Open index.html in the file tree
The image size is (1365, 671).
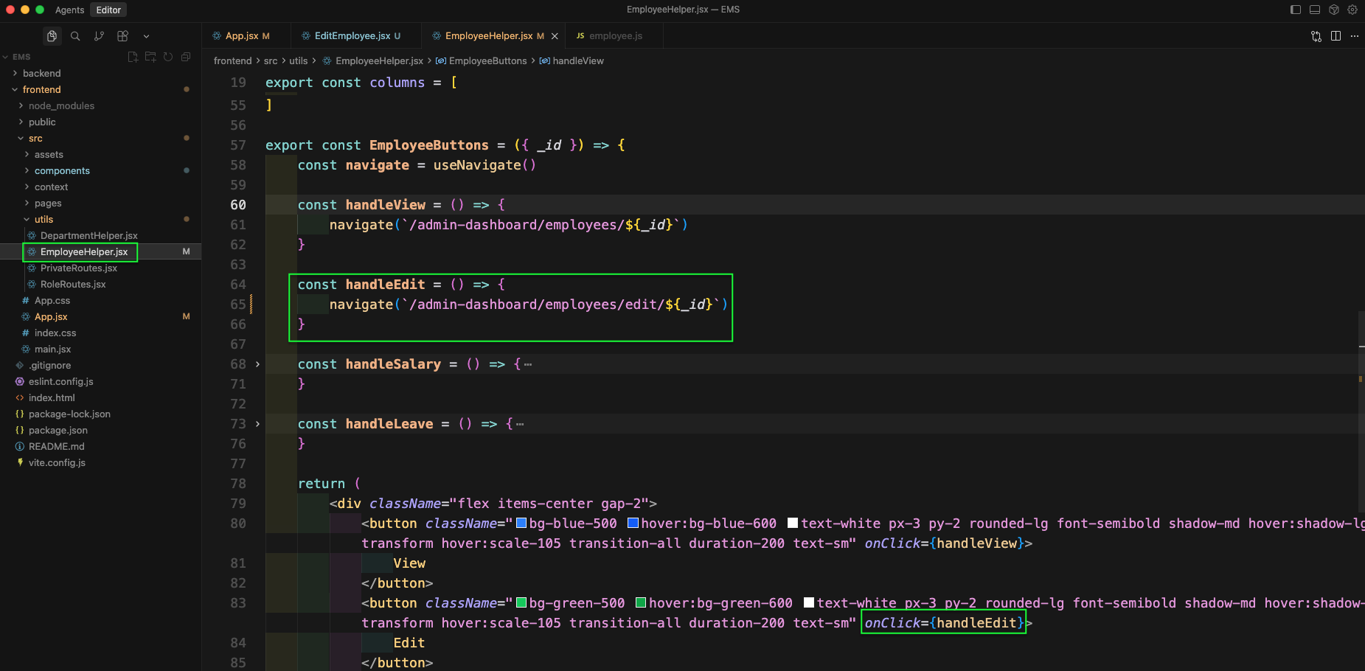[x=100, y=398]
